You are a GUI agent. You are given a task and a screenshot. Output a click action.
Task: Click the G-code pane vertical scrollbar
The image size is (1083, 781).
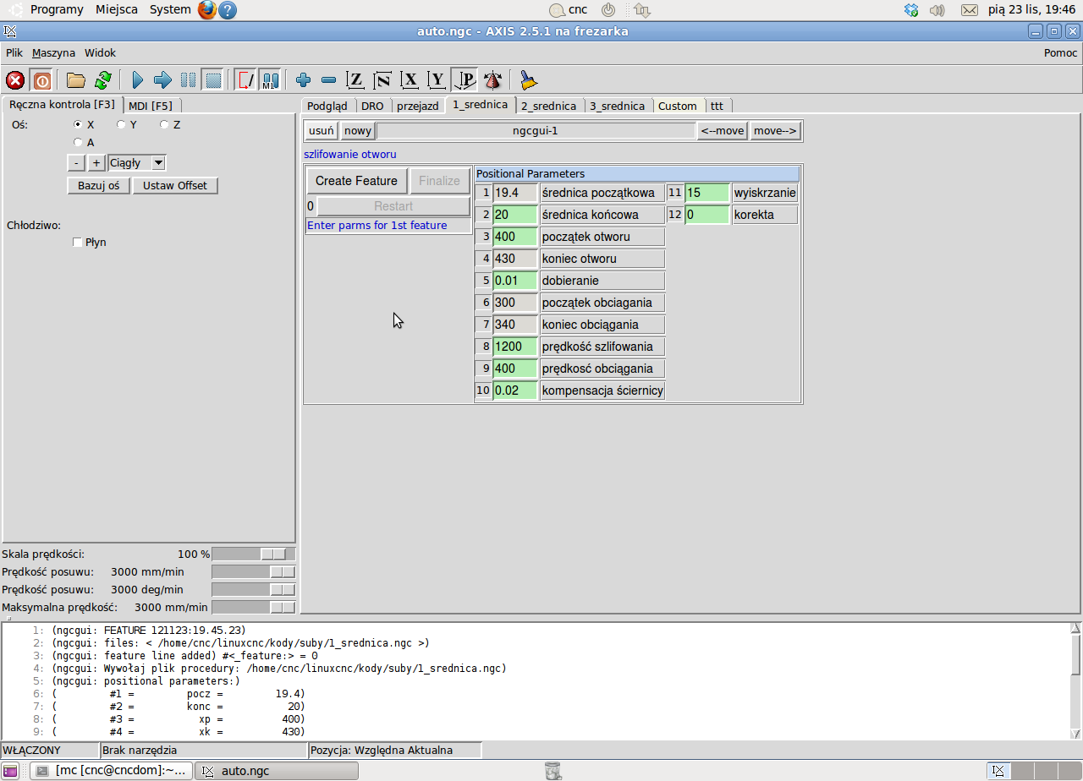(1076, 680)
